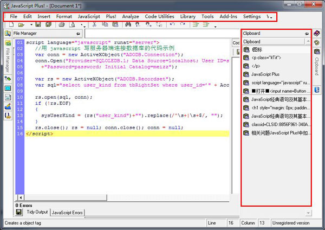Click the Find Next toolbar icon

coord(148,24)
